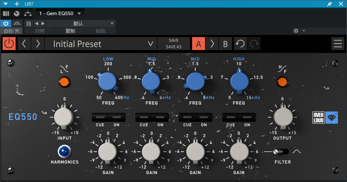
Task: Click the blue Gem diamond icon
Action: (331, 118)
